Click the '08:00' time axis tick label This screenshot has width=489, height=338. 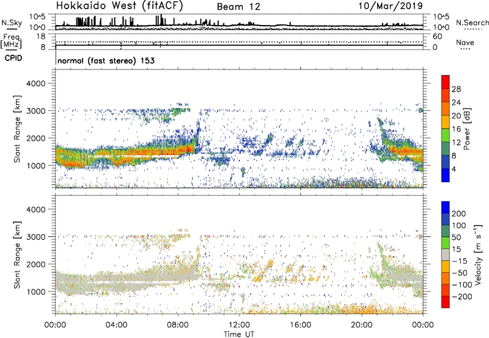178,325
